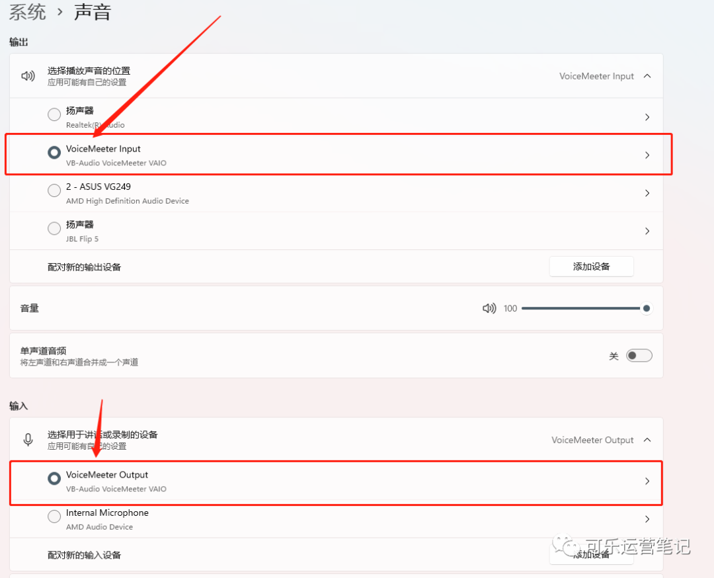
Task: Open Internal Microphone properties chevron
Action: 647,518
